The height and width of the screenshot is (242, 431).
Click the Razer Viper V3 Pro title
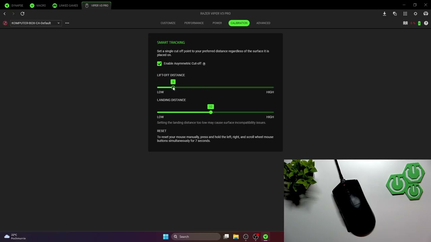point(215,13)
